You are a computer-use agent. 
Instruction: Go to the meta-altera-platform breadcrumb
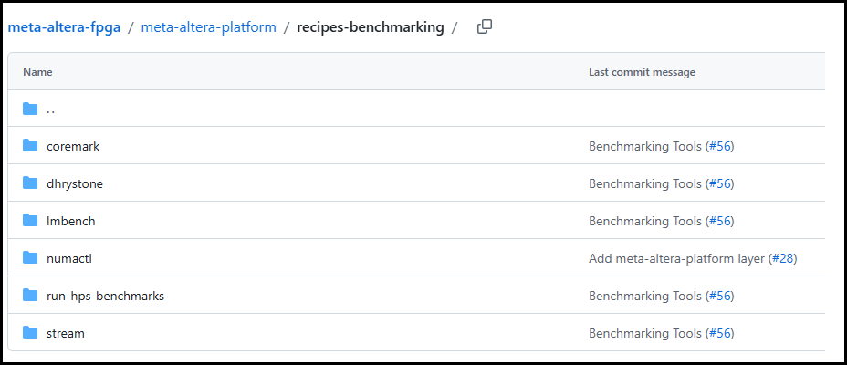click(x=208, y=27)
